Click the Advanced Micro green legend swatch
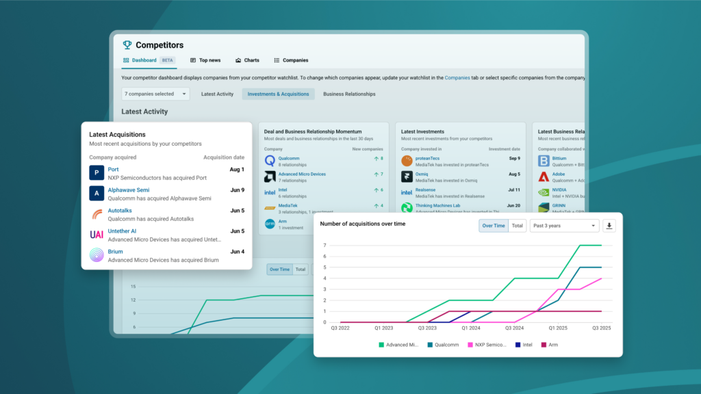The height and width of the screenshot is (394, 701). point(381,345)
